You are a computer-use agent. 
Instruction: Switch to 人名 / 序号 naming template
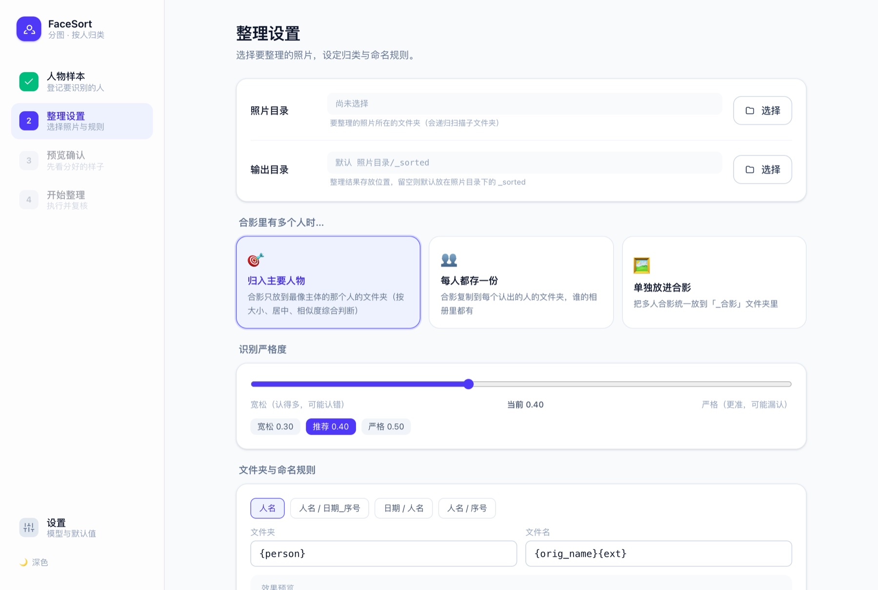(467, 508)
